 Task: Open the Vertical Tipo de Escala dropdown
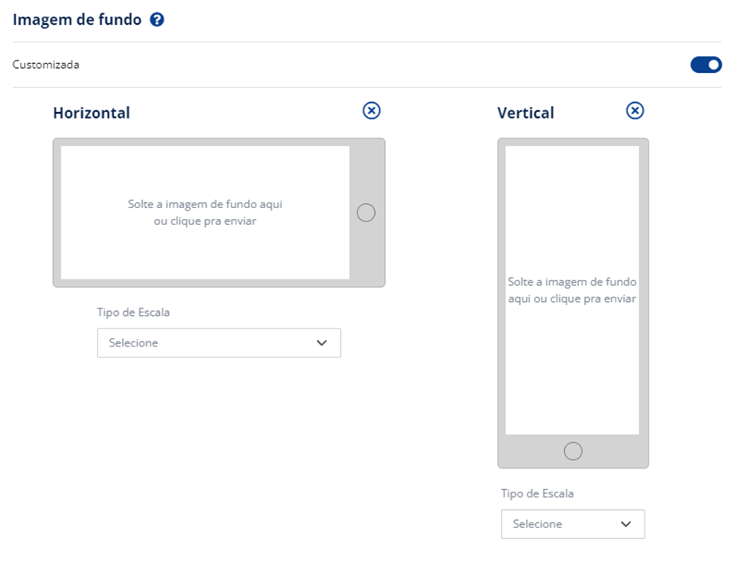(572, 524)
